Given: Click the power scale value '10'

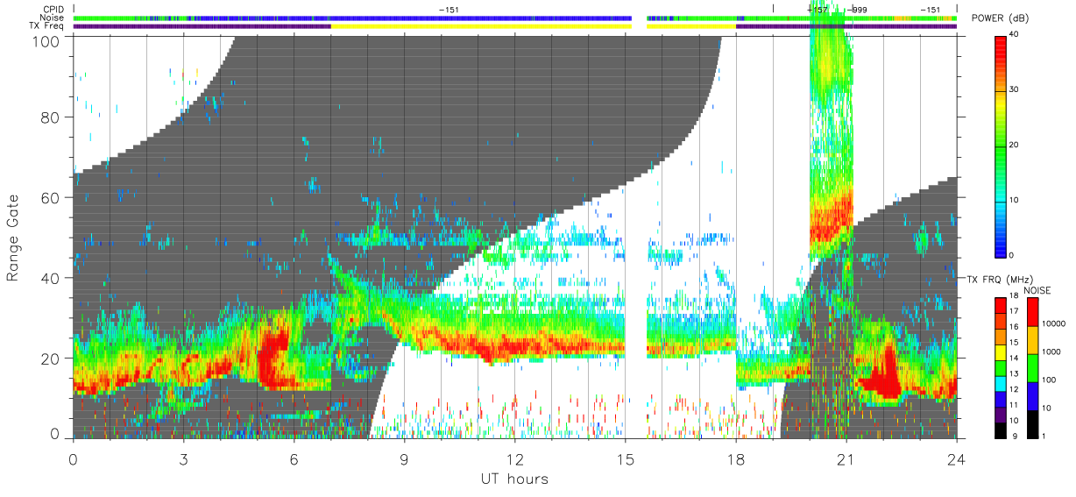Looking at the screenshot, I should tap(1015, 200).
